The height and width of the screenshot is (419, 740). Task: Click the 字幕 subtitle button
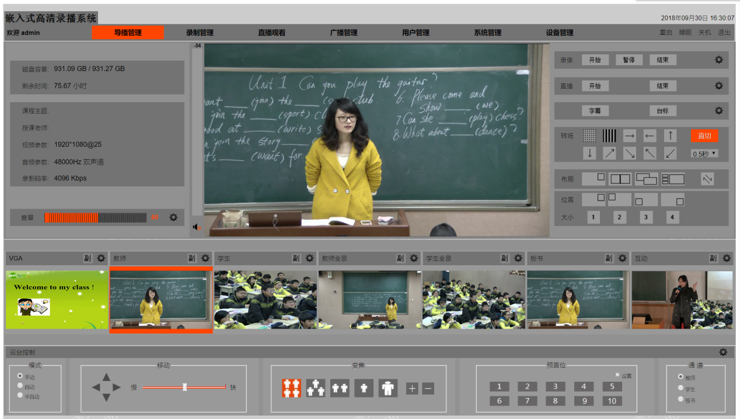pyautogui.click(x=595, y=111)
